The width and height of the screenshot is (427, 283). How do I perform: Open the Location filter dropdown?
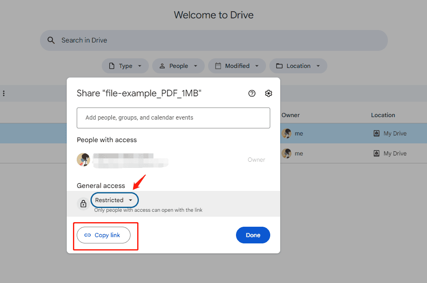(298, 66)
